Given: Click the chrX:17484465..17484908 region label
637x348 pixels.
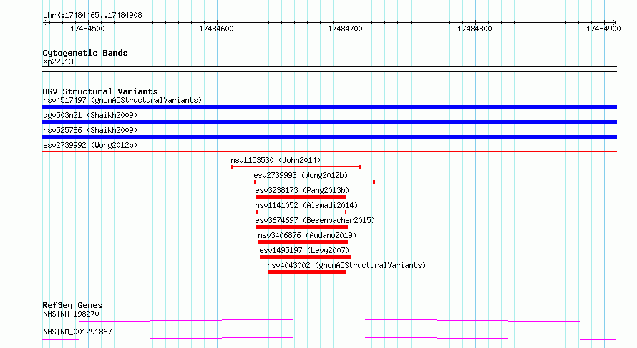Looking at the screenshot, I should pos(92,15).
